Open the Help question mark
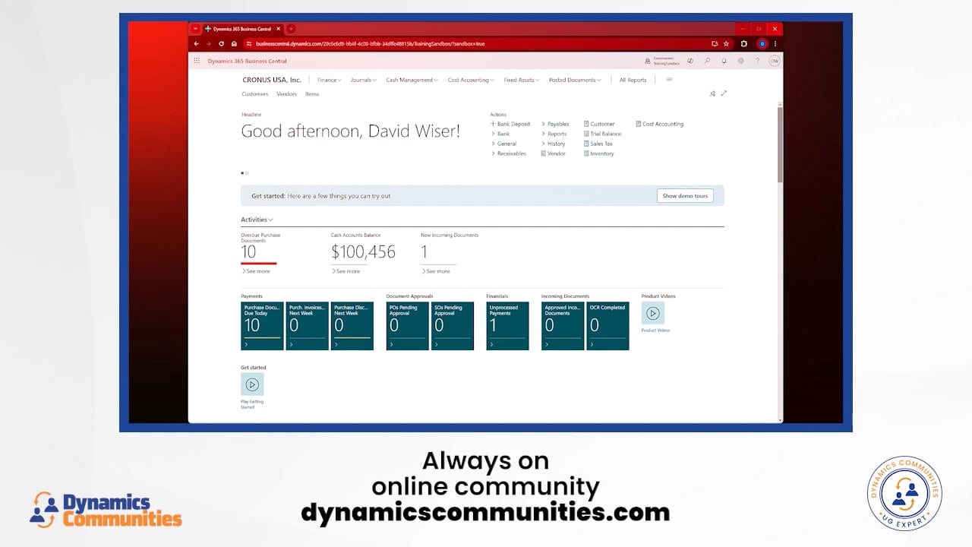 [757, 61]
